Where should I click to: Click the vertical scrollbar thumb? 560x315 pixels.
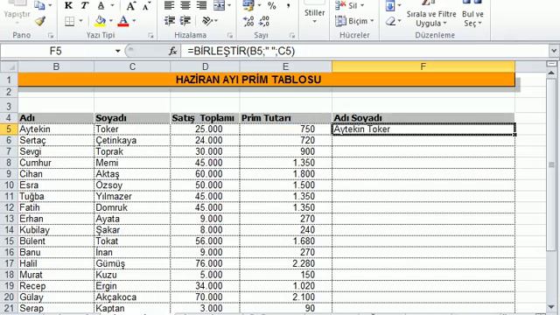click(x=551, y=164)
